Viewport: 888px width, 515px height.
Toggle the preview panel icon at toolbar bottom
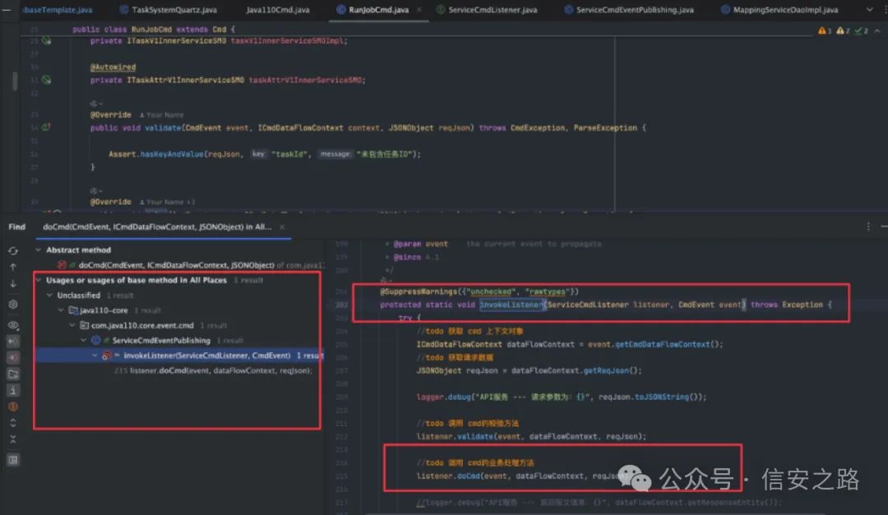[x=13, y=459]
